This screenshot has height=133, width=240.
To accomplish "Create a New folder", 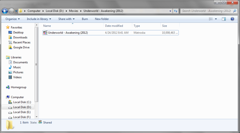I will [102, 19].
